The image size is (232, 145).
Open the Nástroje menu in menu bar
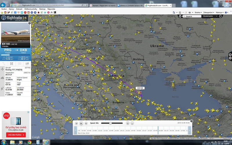[x=42, y=9]
